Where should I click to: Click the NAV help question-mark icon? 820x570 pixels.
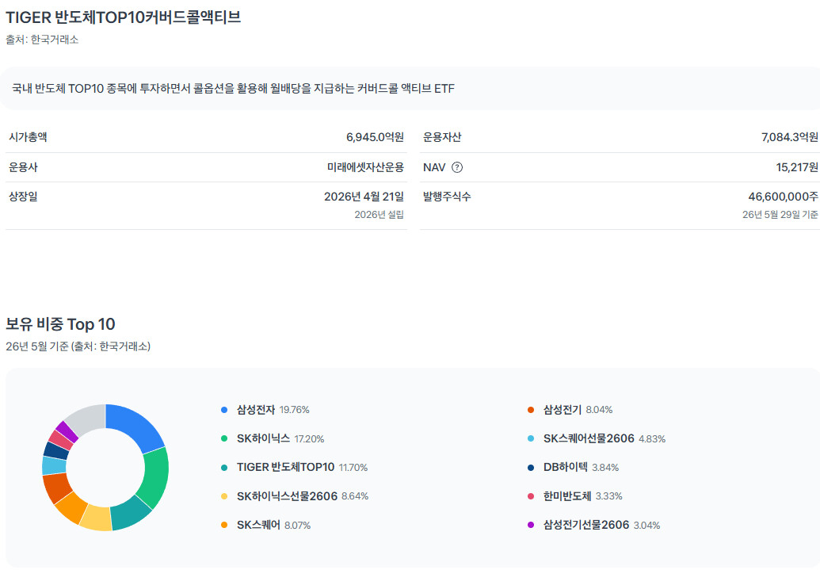point(457,167)
